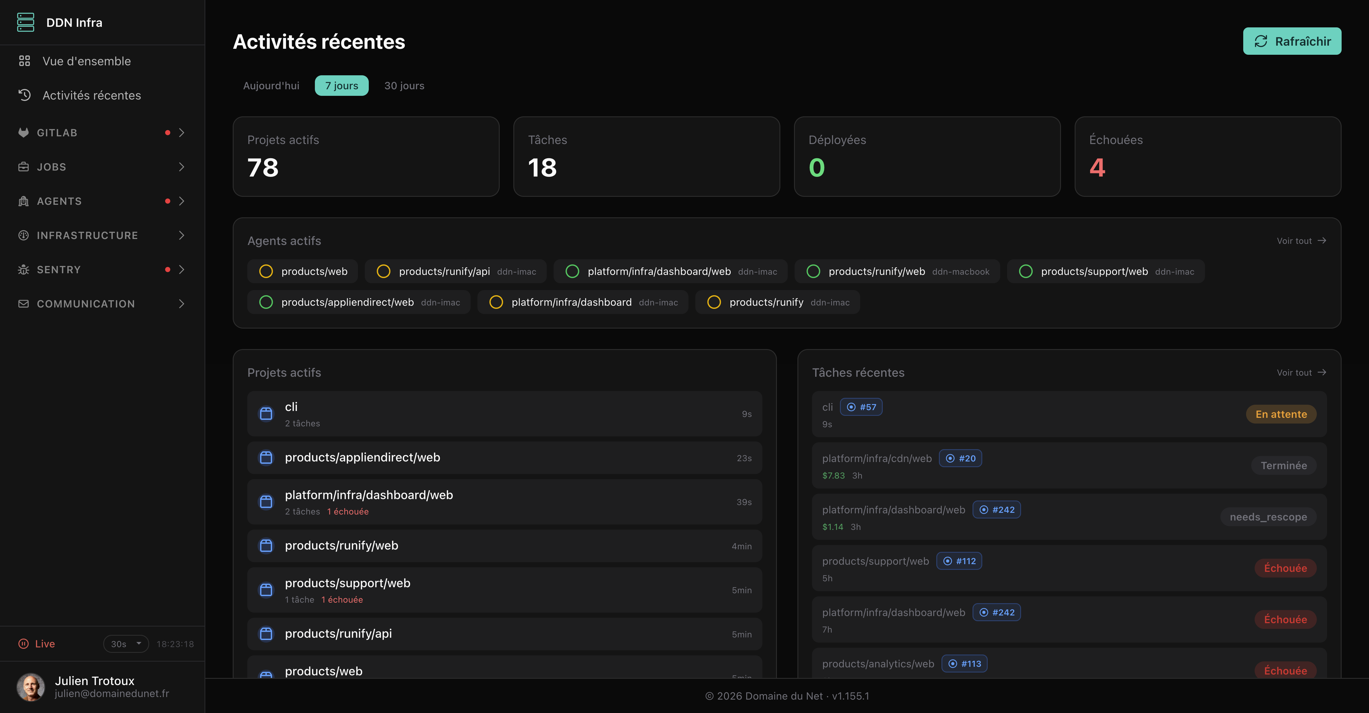
Task: Open issue badge #57 for cli
Action: pyautogui.click(x=861, y=407)
